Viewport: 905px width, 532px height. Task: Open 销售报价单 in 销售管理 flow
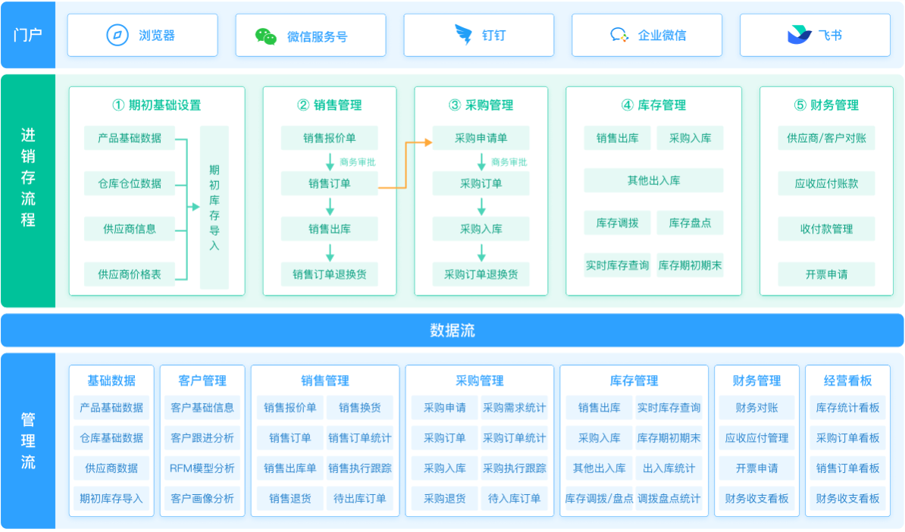point(329,138)
